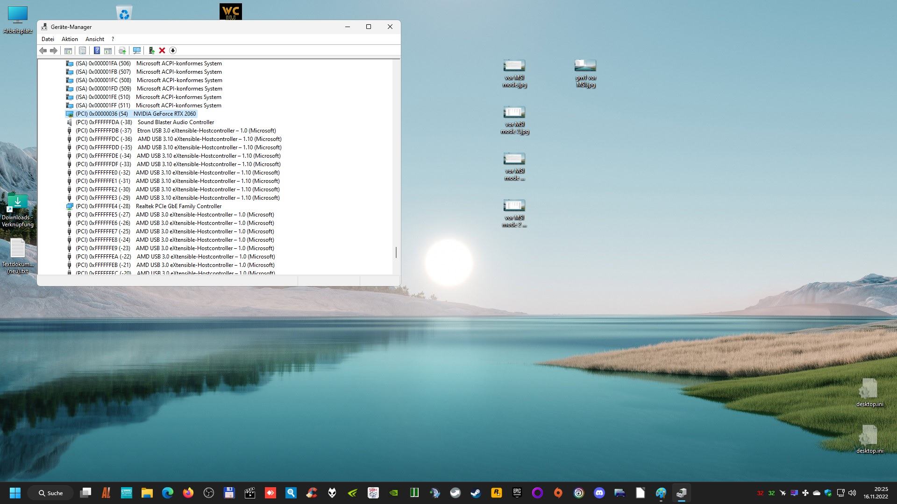Viewport: 897px width, 504px height.
Task: Open Sound Blaster Command from the taskbar
Action: coord(127,493)
